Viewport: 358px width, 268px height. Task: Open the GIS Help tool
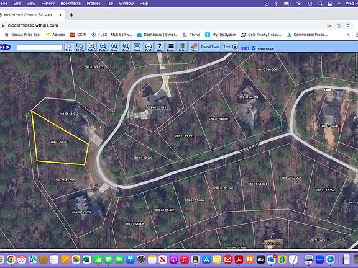[160, 47]
